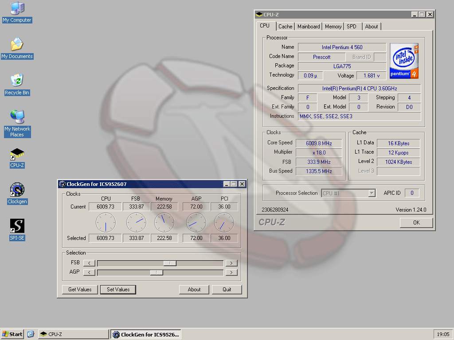The width and height of the screenshot is (454, 340).
Task: Switch to CPU-Z taskbar button
Action: click(x=74, y=334)
